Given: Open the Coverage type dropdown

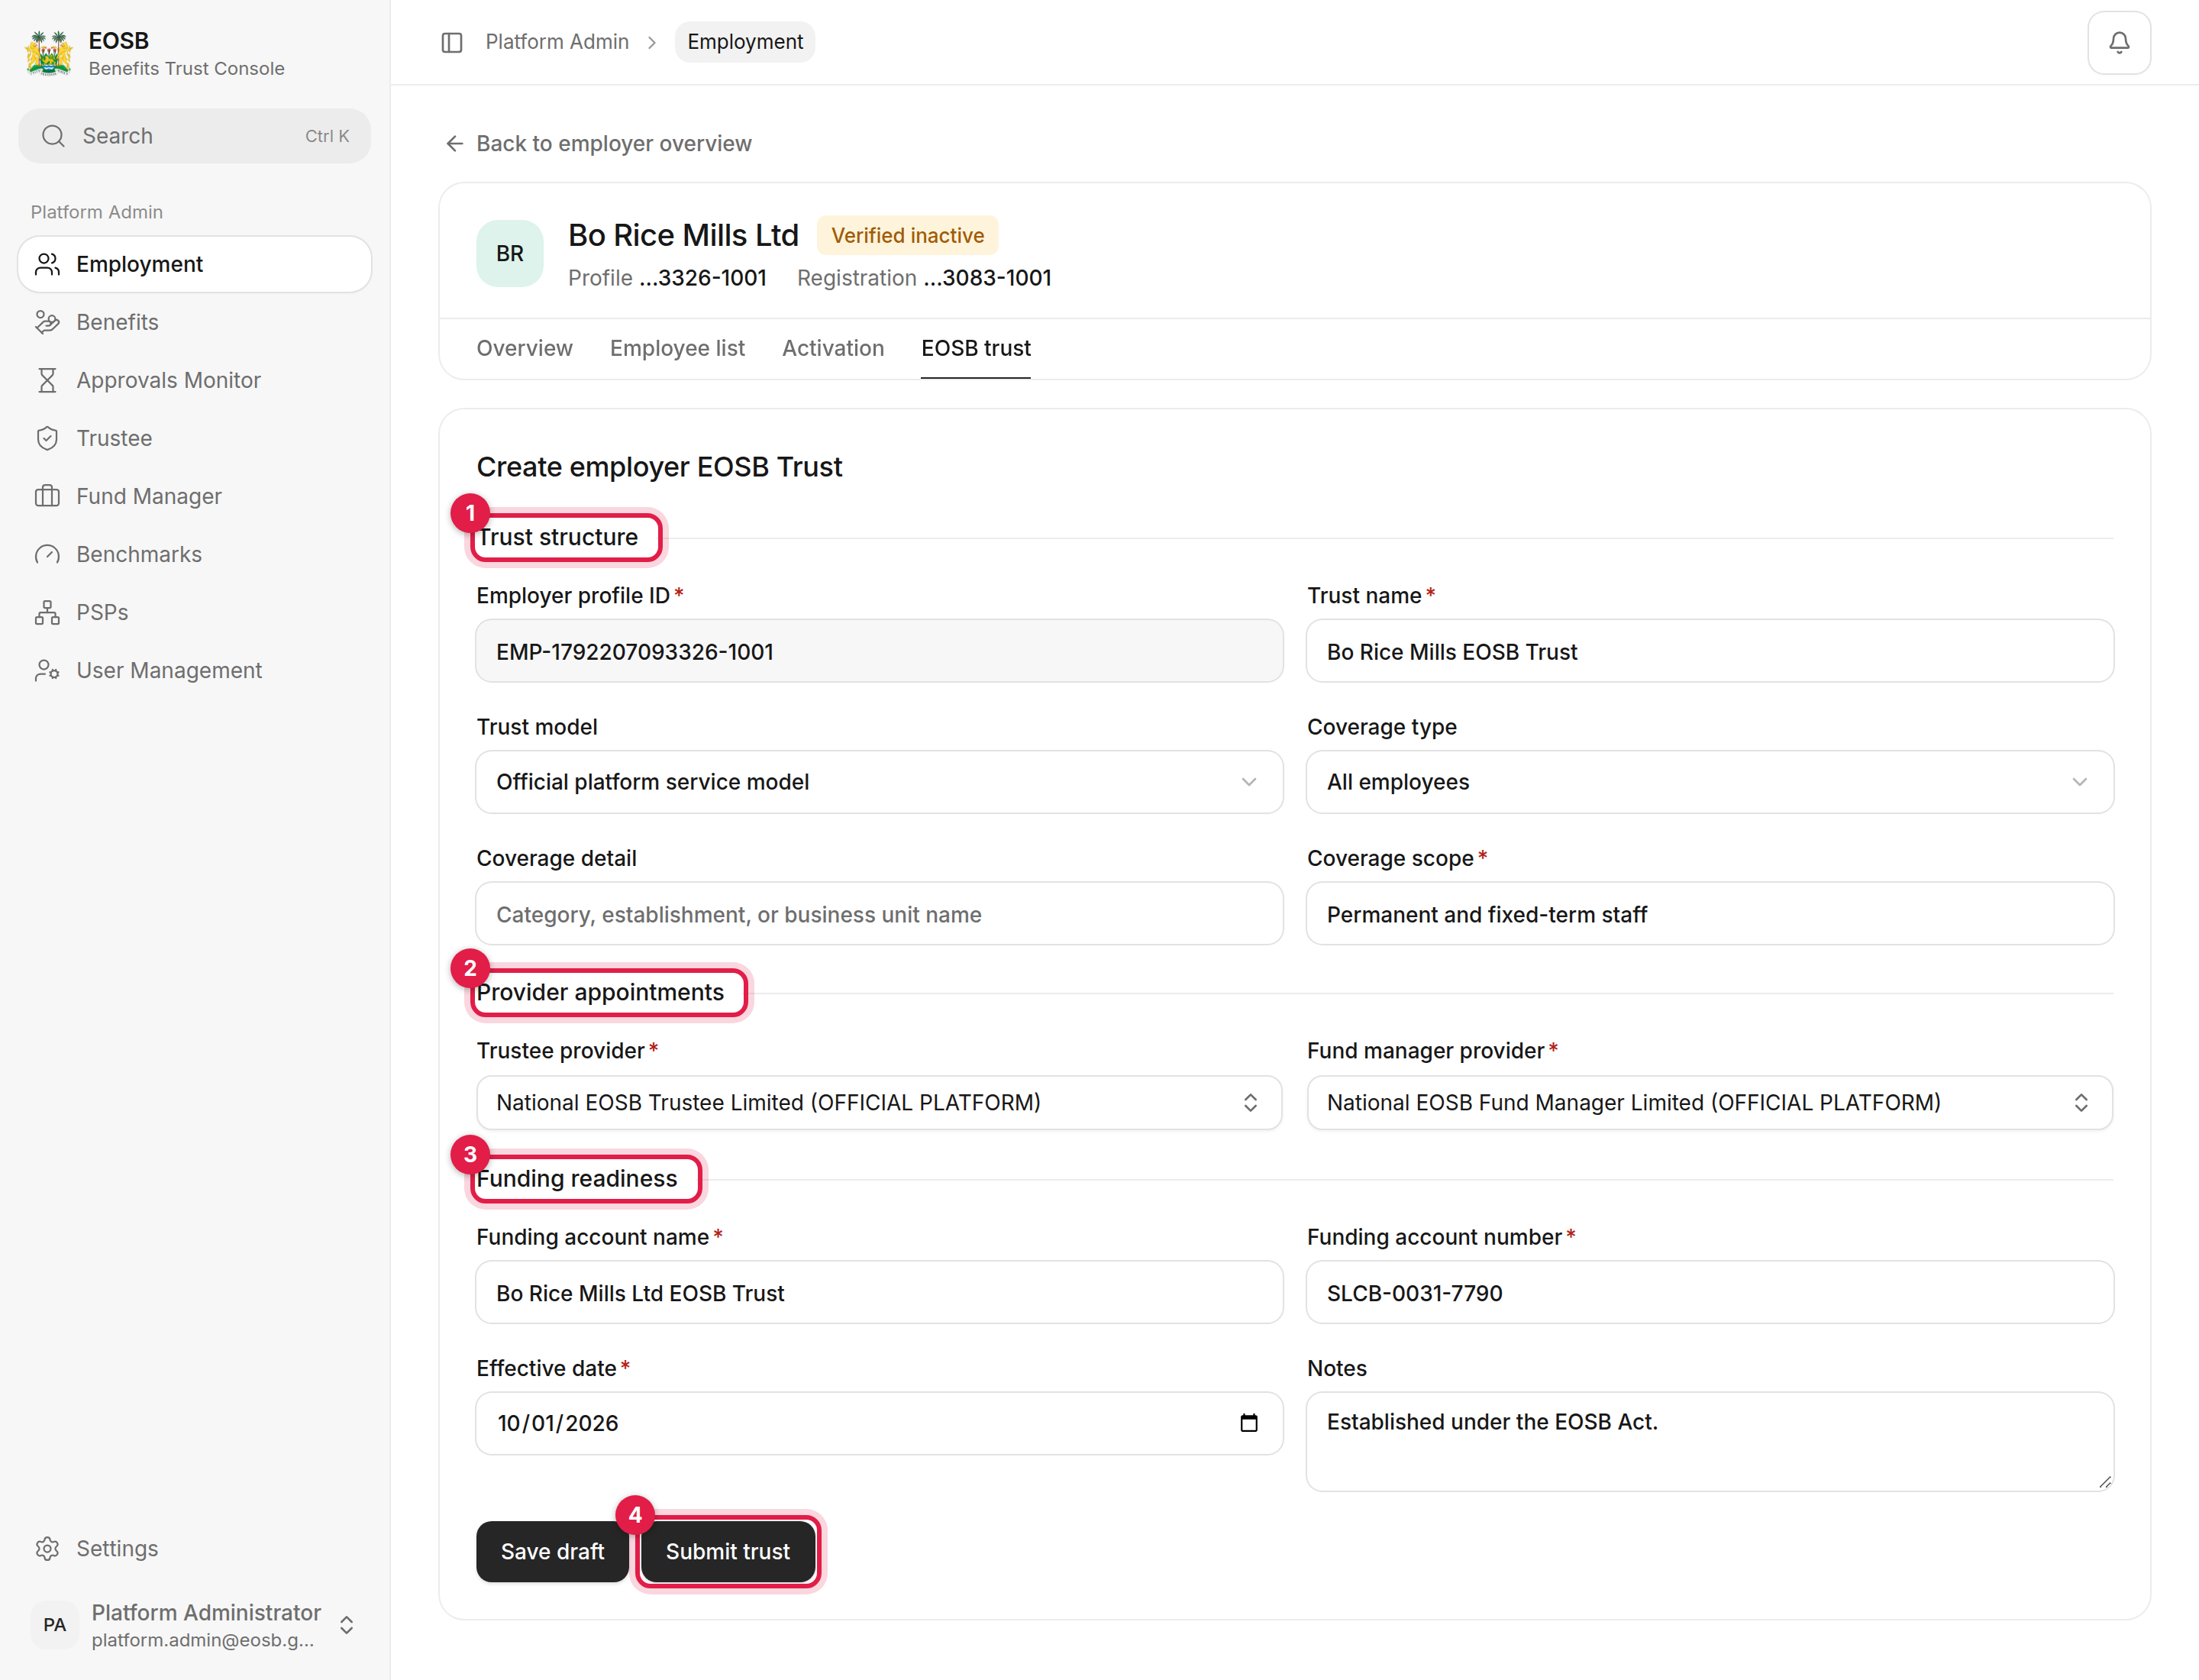Looking at the screenshot, I should tap(1709, 782).
